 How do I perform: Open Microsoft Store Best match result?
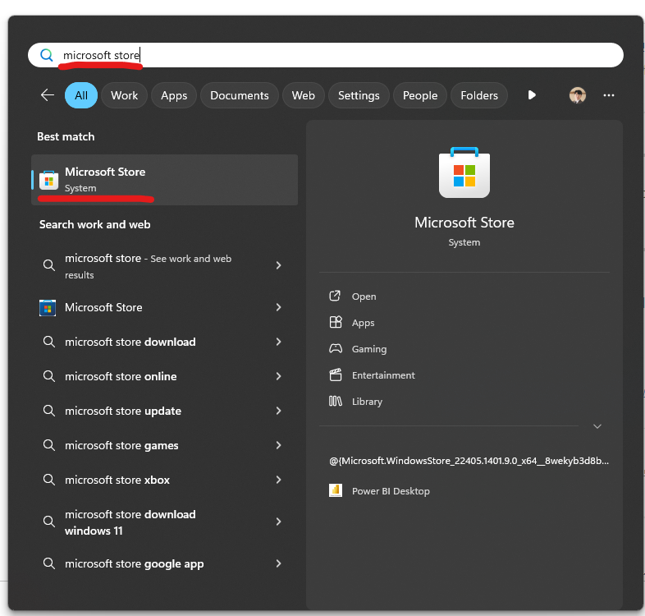pyautogui.click(x=165, y=180)
